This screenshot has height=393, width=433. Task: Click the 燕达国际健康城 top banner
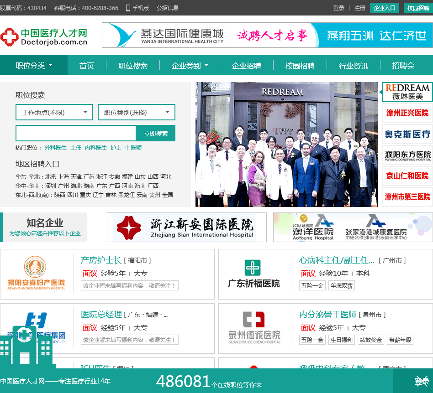point(267,35)
